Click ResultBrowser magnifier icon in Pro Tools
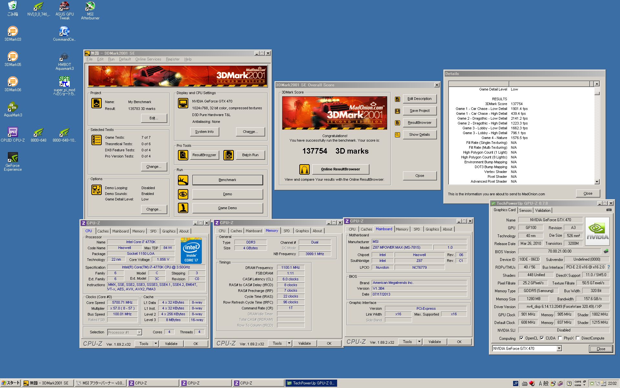This screenshot has height=388, width=620. tap(183, 155)
